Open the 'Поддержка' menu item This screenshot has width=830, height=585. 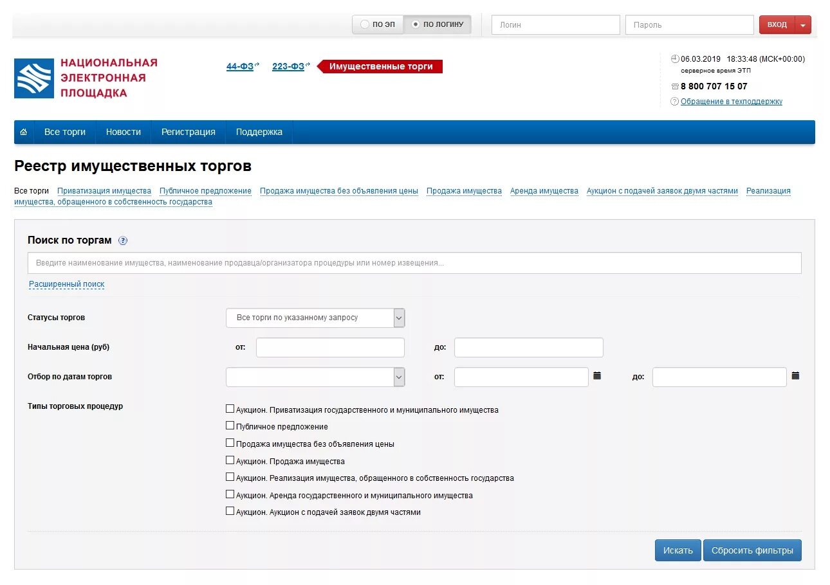click(x=259, y=132)
